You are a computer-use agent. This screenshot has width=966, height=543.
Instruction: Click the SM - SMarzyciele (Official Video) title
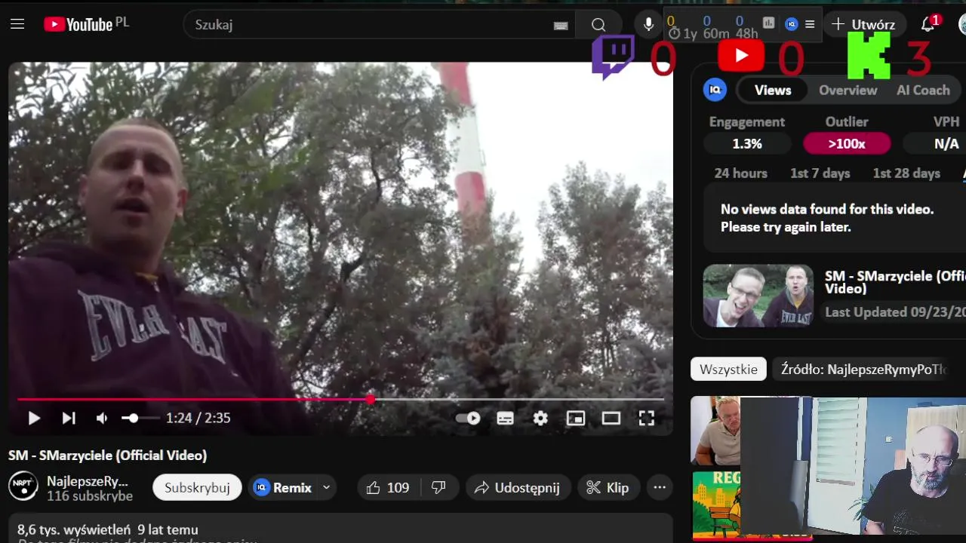[108, 456]
